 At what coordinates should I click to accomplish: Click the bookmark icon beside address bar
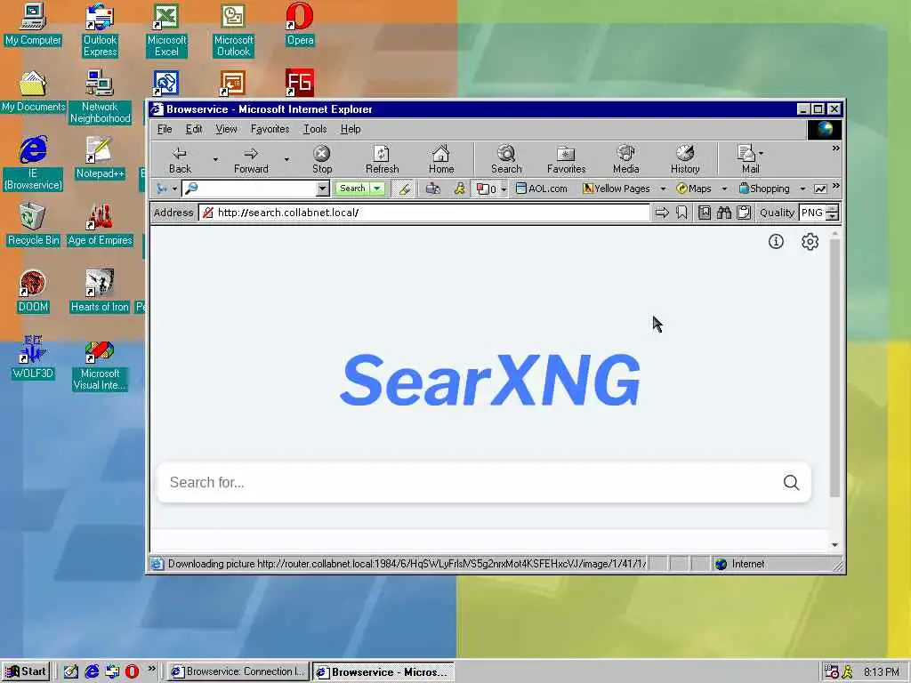681,213
